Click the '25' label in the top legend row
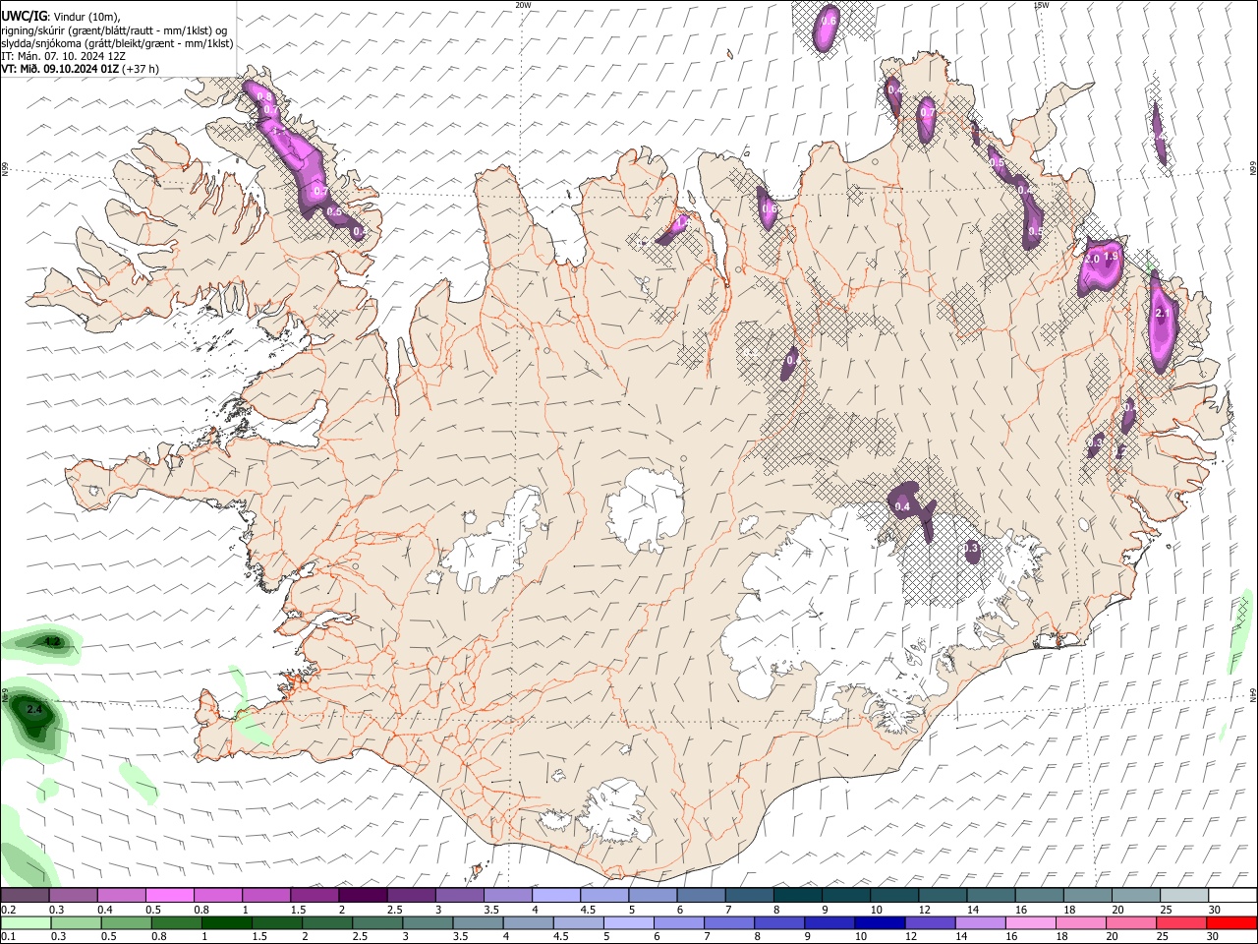Screen dimensions: 1258x944 1166,910
